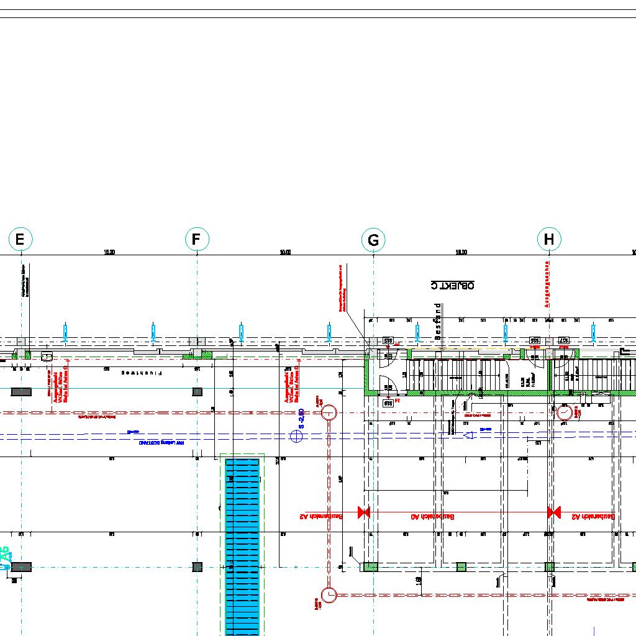Click the red manhole circle at drawing bottom
This screenshot has width=636, height=636.
(x=329, y=595)
